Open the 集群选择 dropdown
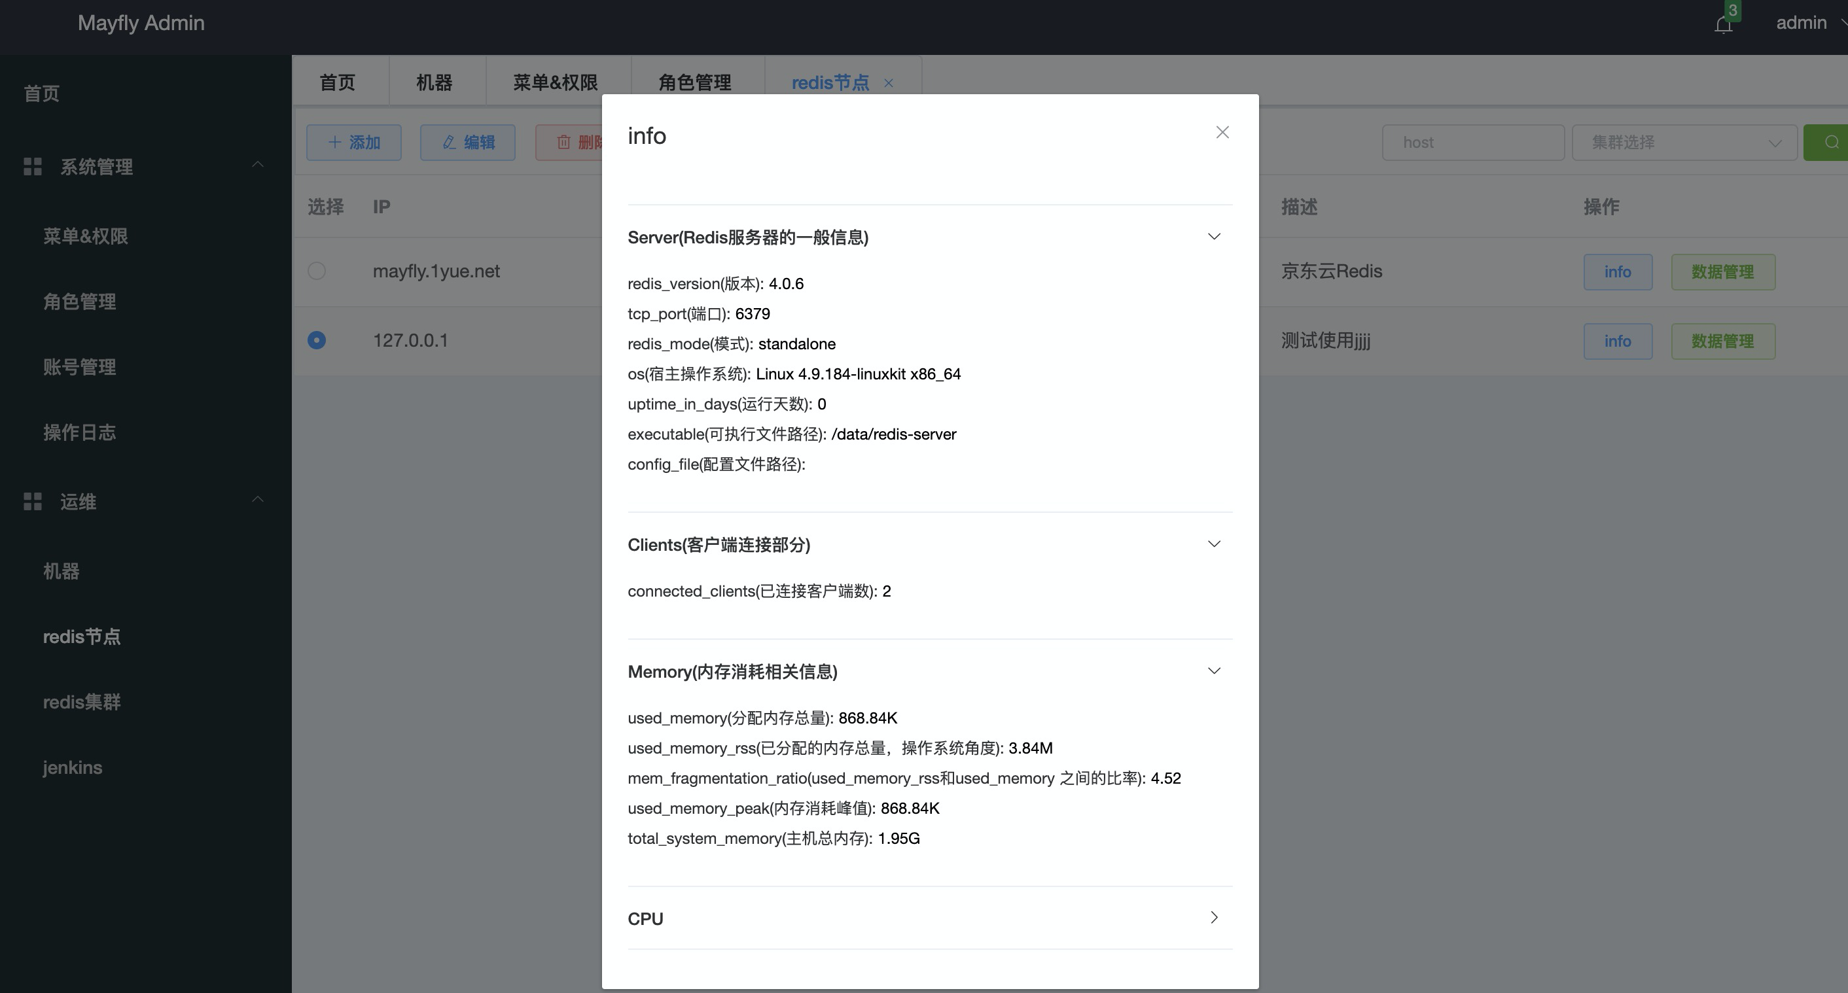Image resolution: width=1848 pixels, height=993 pixels. pyautogui.click(x=1684, y=142)
